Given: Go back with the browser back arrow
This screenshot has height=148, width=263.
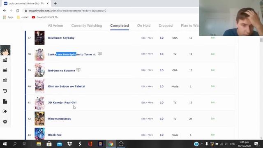Looking at the screenshot, I should click(5, 11).
